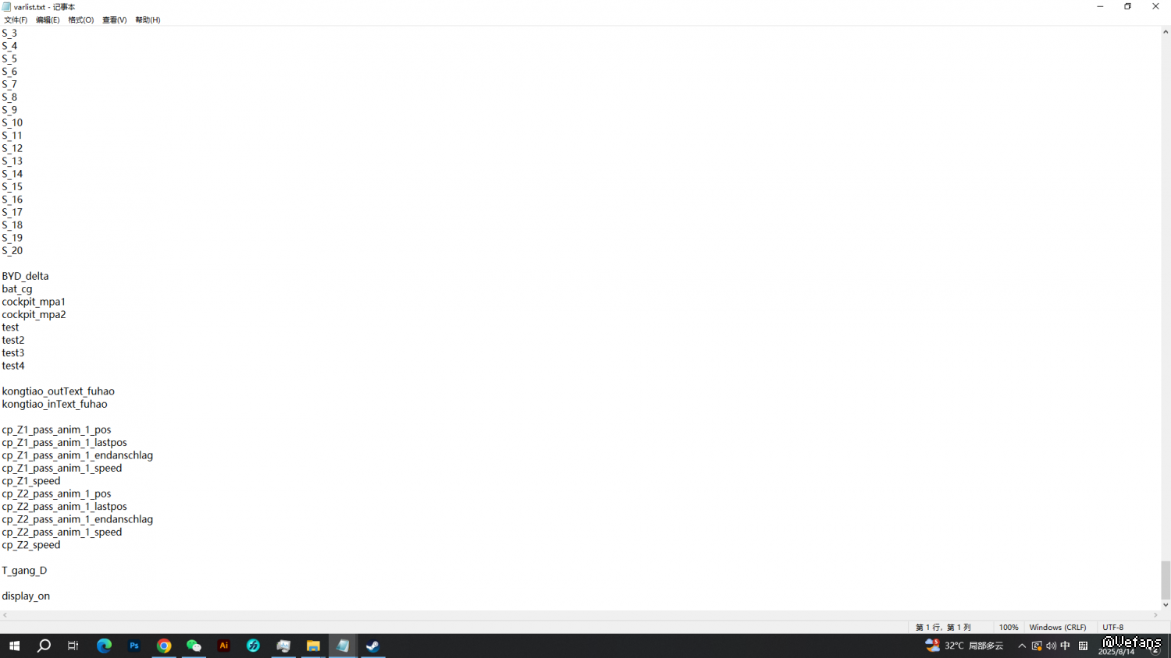
Task: Click the cockpit_mpa1 line
Action: pos(34,302)
